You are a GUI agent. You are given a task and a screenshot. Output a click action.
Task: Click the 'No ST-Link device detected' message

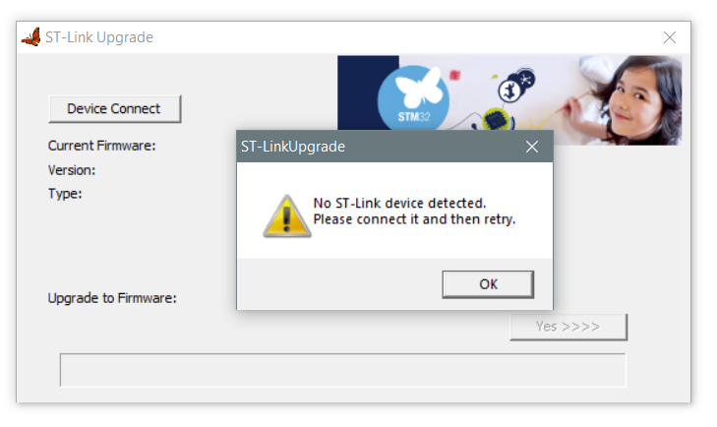[399, 203]
